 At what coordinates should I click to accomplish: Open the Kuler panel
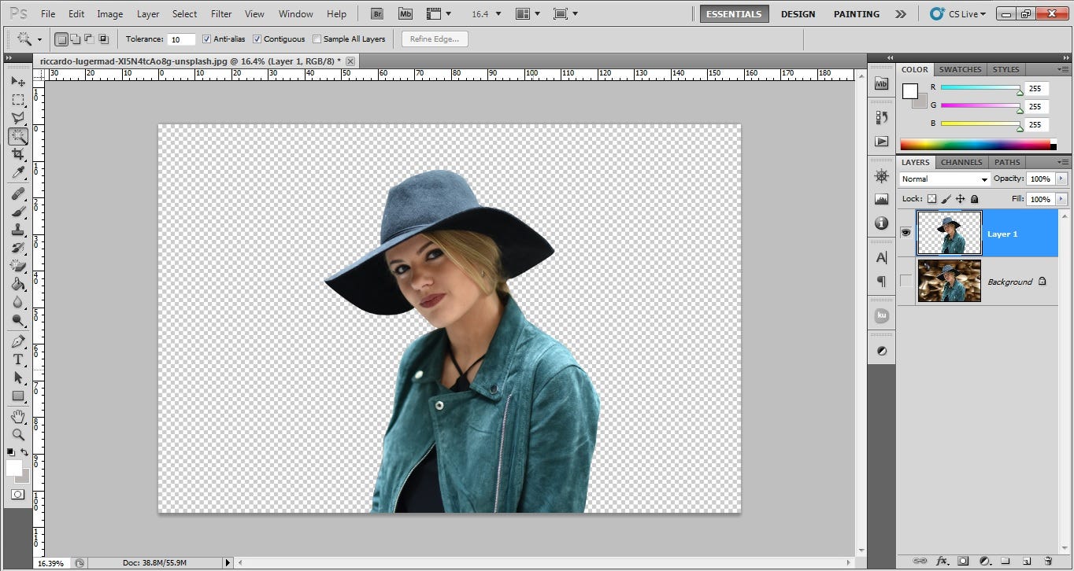(x=881, y=315)
